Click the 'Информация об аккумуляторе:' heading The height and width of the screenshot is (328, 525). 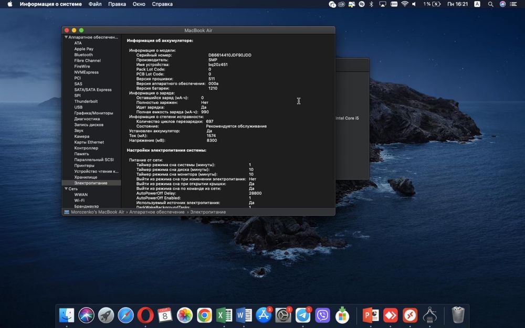click(160, 40)
